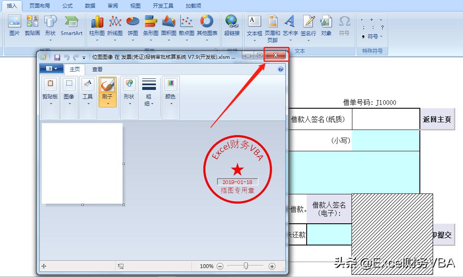Expand the column chart (柱形图) dropdown arrow
Image resolution: width=463 pixels, height=277 pixels.
pyautogui.click(x=97, y=40)
